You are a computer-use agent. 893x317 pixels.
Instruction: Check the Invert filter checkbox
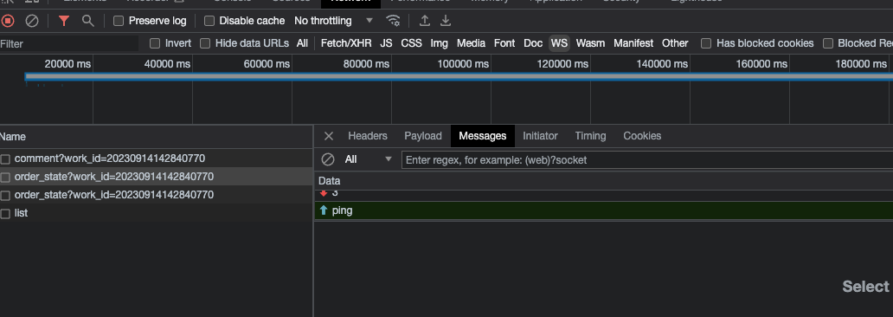point(155,43)
